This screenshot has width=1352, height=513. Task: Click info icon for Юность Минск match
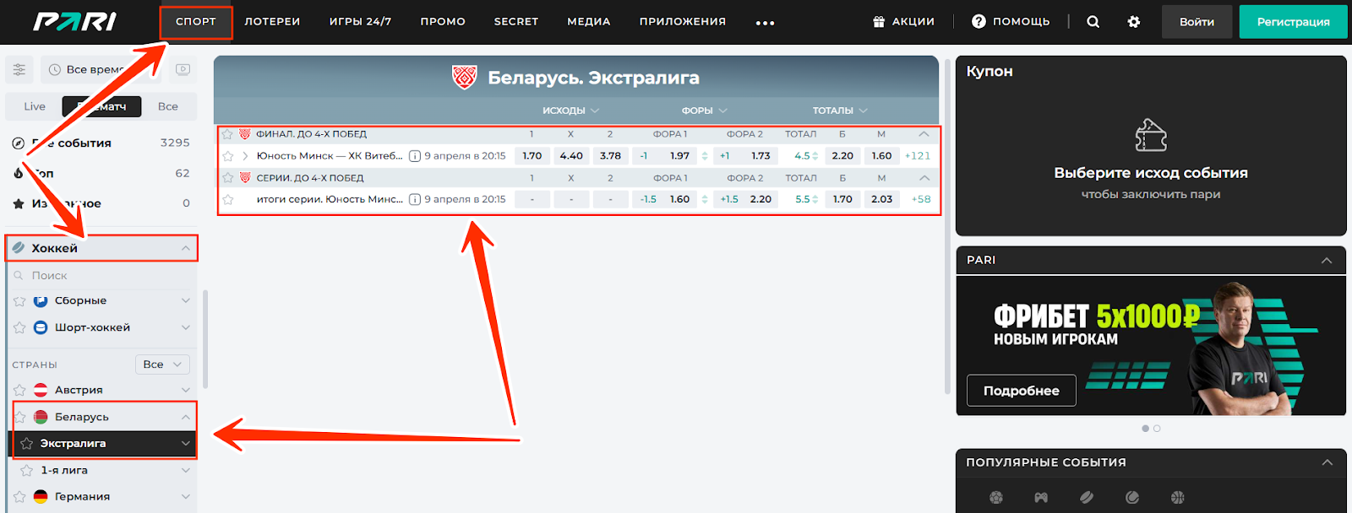click(415, 156)
